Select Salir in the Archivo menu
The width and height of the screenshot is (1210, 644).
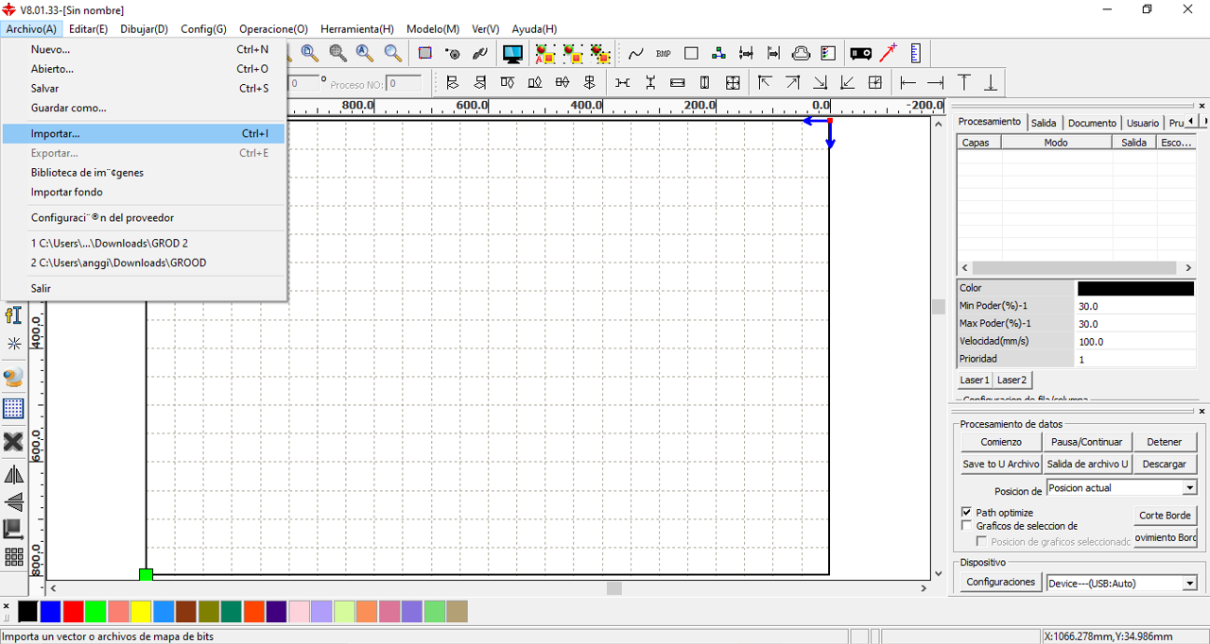[144, 288]
